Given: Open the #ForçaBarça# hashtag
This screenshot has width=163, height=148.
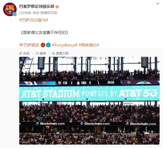Looking at the screenshot, I should [x=65, y=45].
